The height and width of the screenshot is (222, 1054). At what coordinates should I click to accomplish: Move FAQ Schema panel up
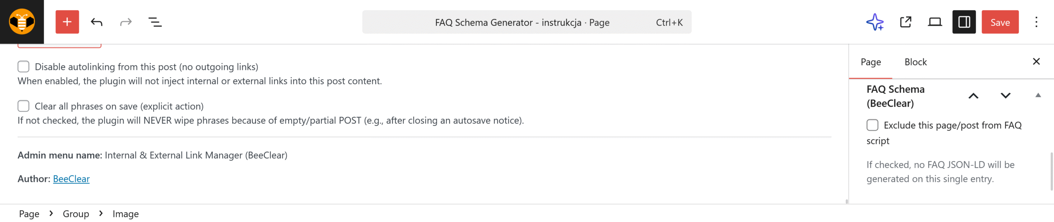(973, 96)
